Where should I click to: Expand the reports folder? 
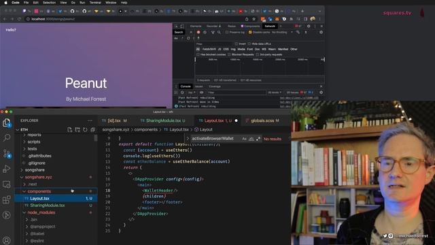click(34, 135)
